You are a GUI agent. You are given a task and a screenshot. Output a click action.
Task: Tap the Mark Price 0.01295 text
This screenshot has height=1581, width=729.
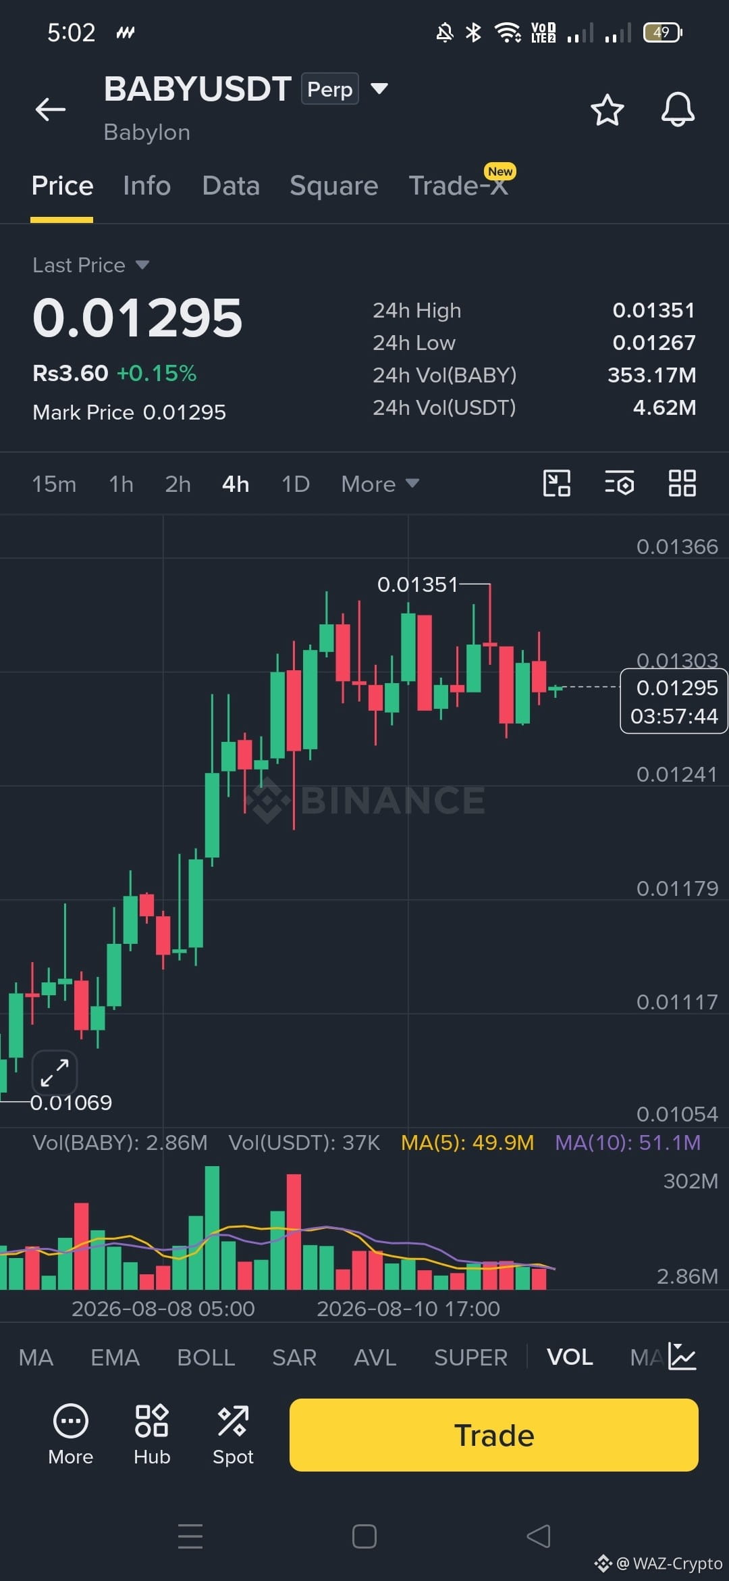(x=129, y=412)
